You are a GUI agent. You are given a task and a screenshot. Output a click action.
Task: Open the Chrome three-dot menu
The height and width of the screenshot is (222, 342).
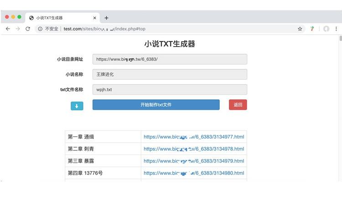[337, 29]
